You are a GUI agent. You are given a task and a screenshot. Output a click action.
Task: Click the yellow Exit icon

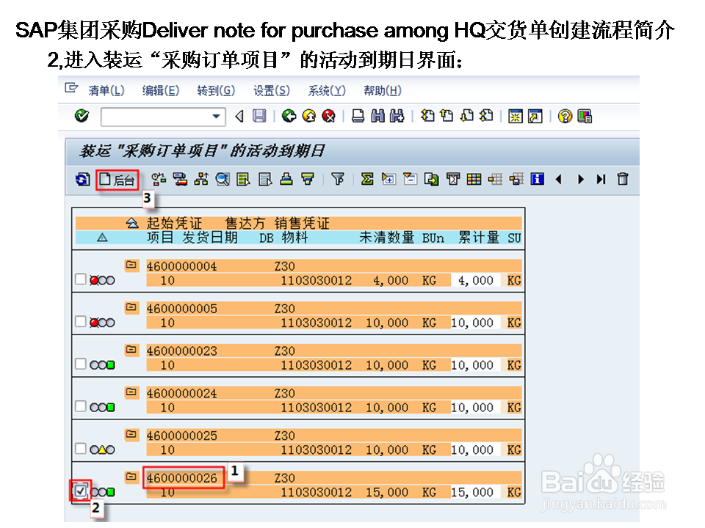click(309, 117)
